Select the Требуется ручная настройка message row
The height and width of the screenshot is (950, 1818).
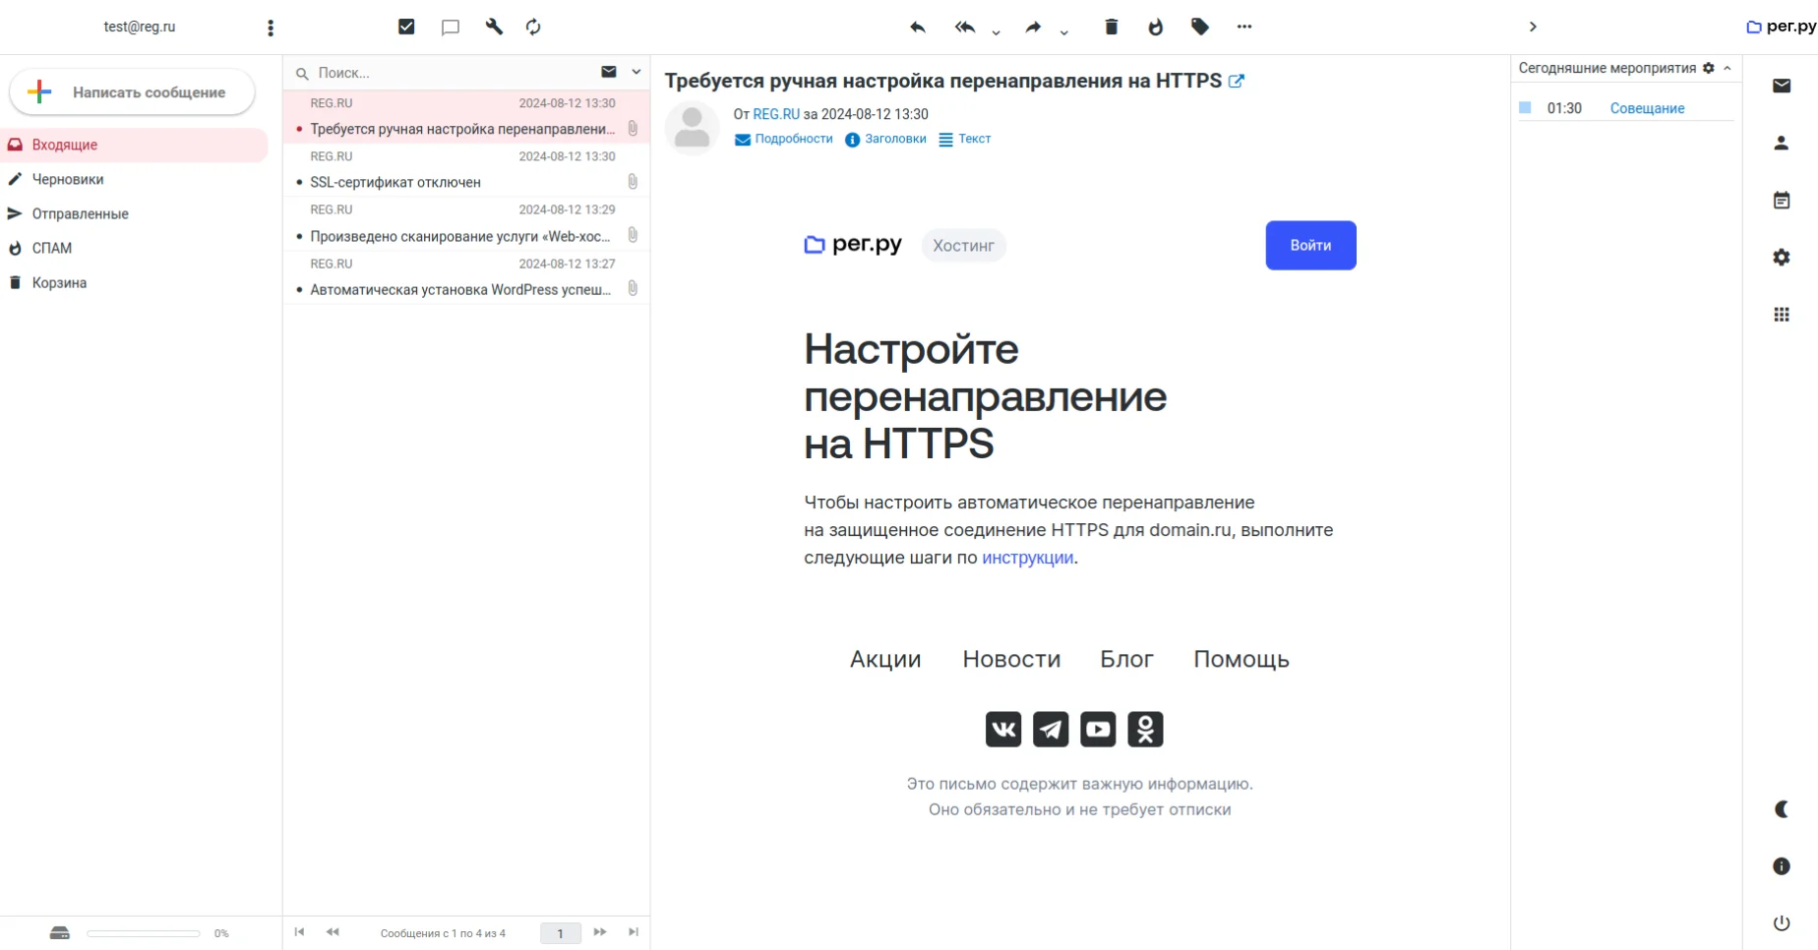pos(466,116)
